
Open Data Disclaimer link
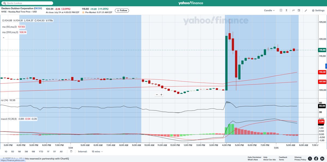pyautogui.click(x=255, y=157)
